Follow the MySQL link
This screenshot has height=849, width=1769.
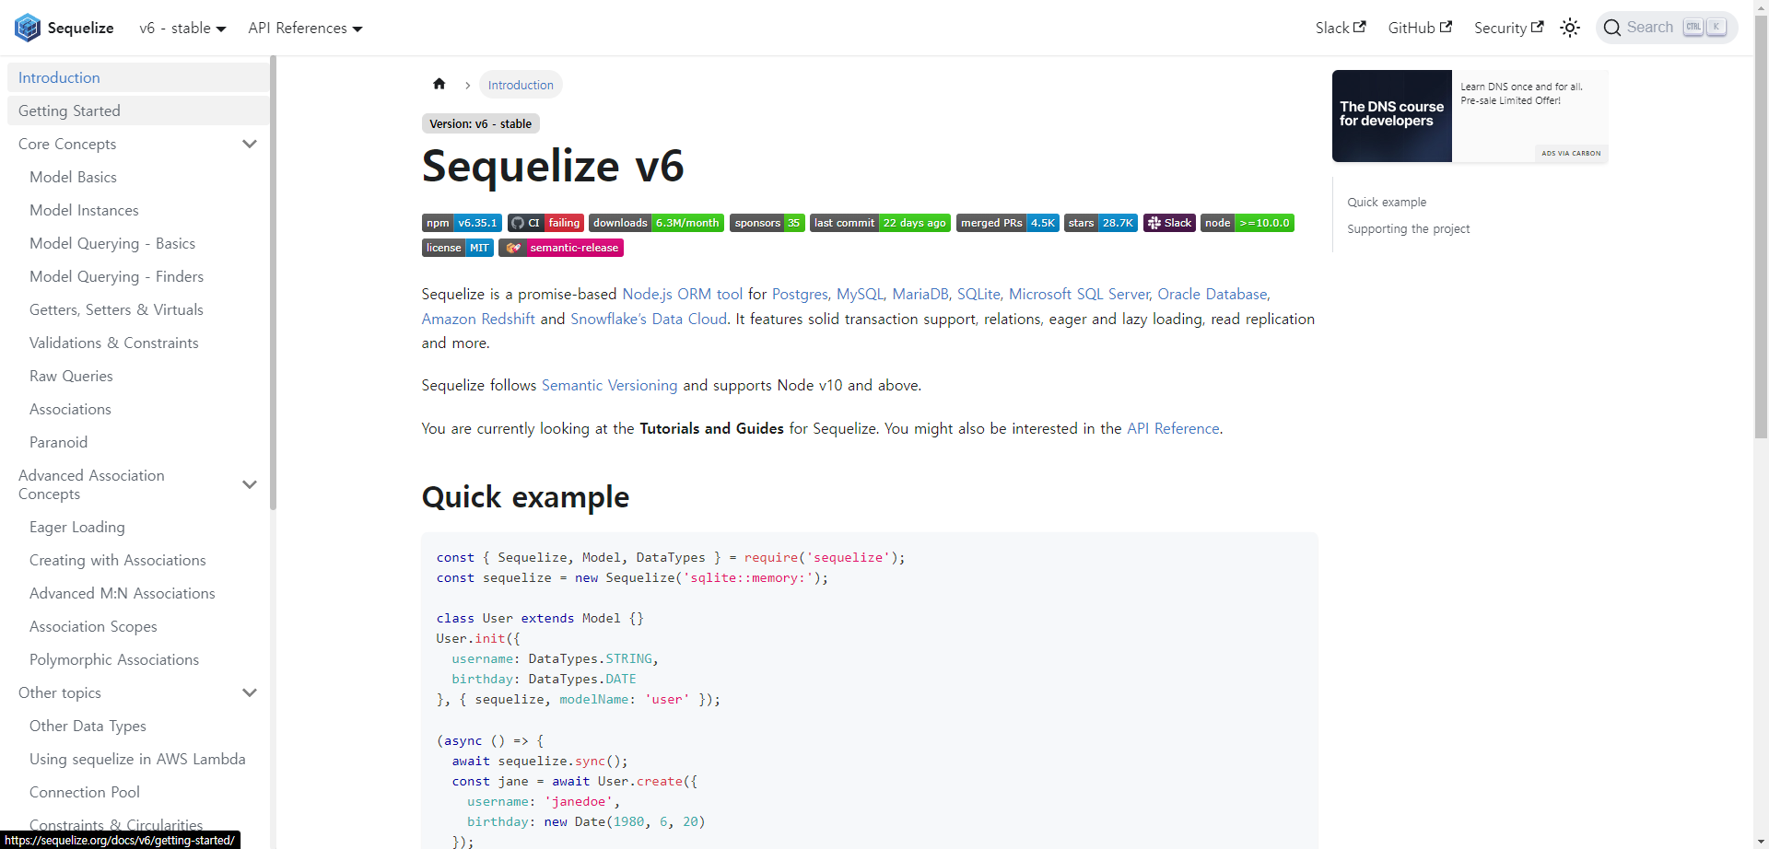[x=860, y=294]
